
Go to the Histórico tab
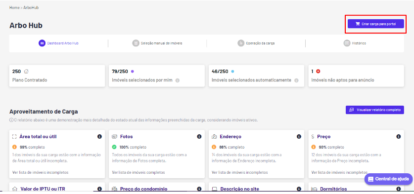point(355,43)
